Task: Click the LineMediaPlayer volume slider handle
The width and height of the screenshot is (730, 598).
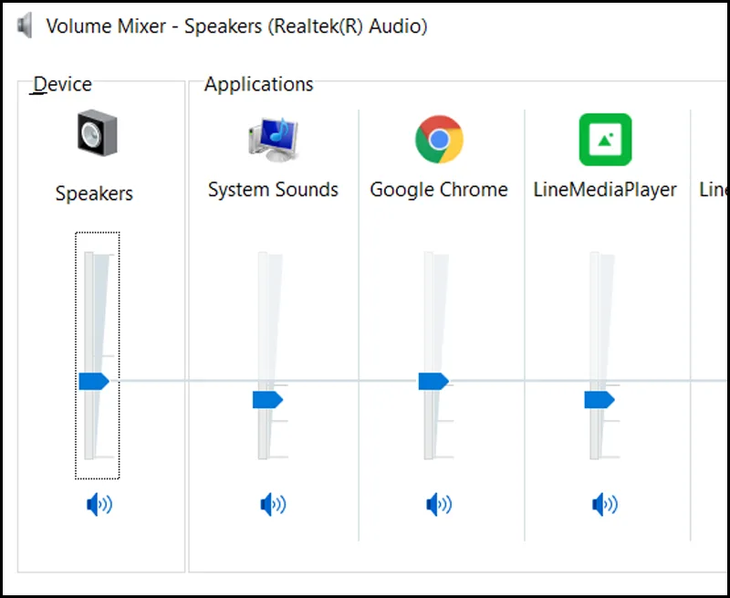Action: pyautogui.click(x=600, y=400)
